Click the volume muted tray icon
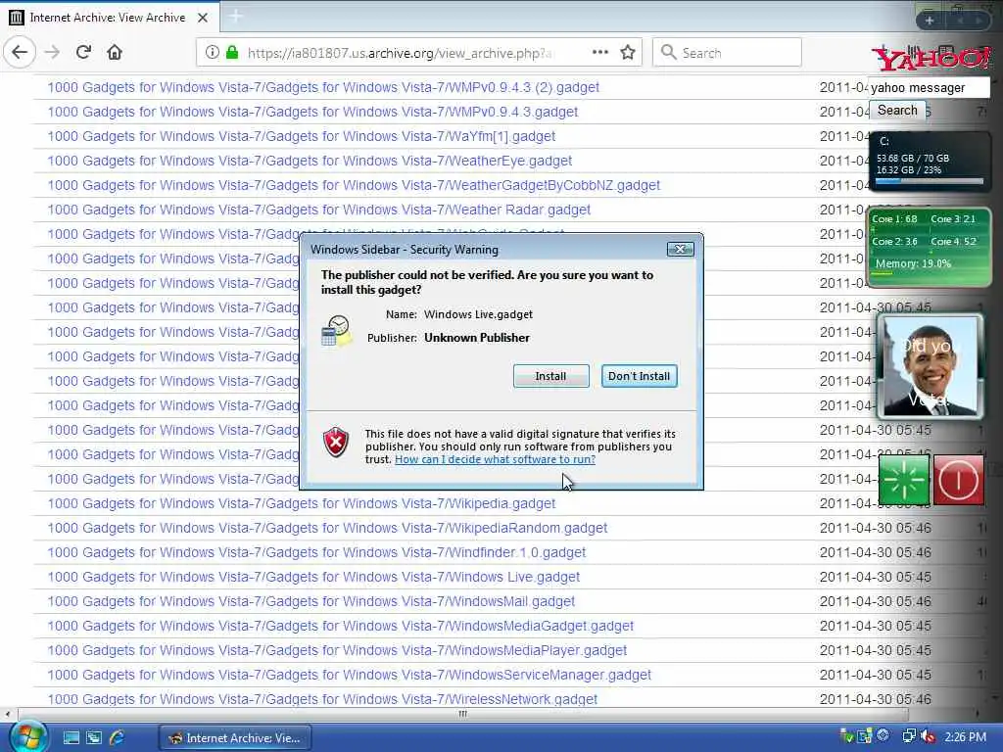 click(929, 737)
